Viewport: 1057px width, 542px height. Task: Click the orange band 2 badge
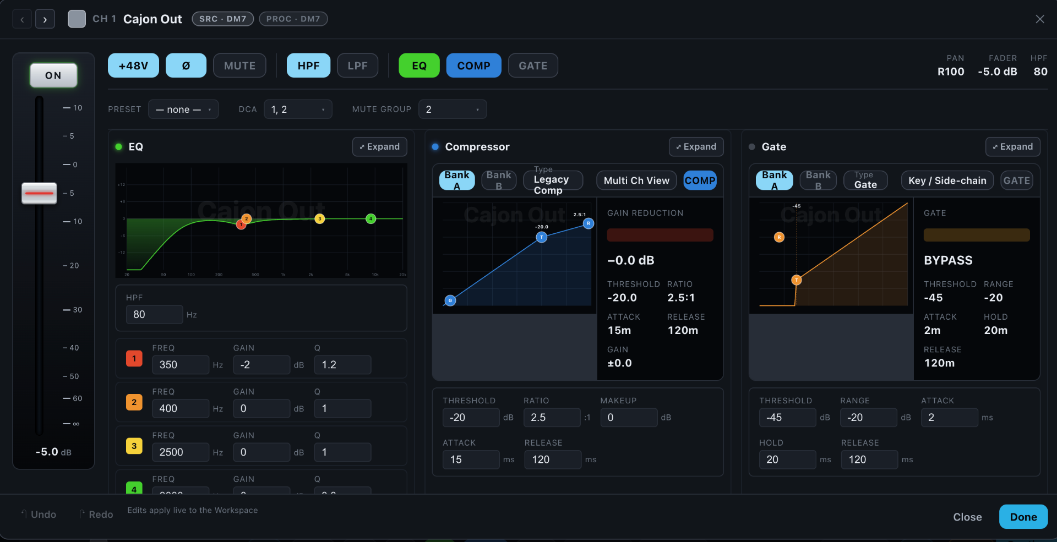(x=134, y=402)
